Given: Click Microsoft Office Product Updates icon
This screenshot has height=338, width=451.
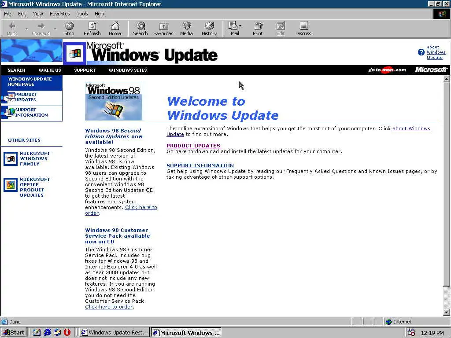Looking at the screenshot, I should [11, 185].
